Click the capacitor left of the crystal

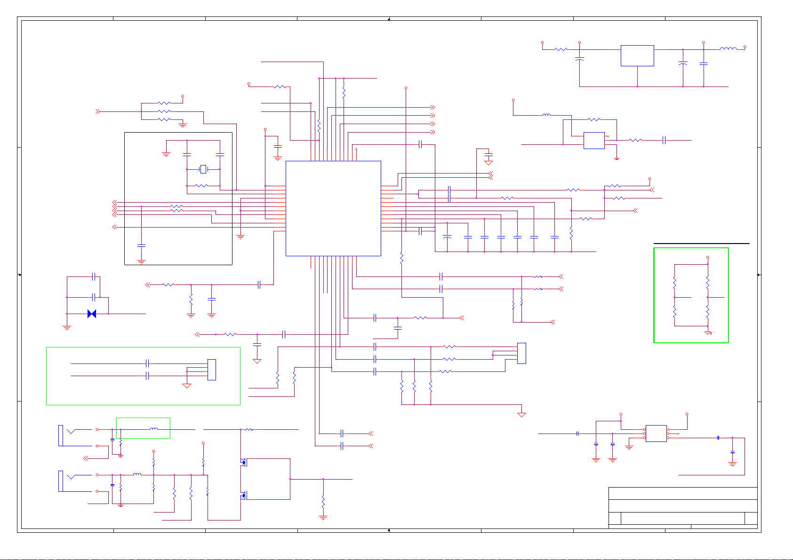pyautogui.click(x=187, y=154)
